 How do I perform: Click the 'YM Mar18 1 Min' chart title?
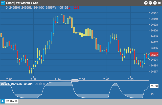click(27, 3)
